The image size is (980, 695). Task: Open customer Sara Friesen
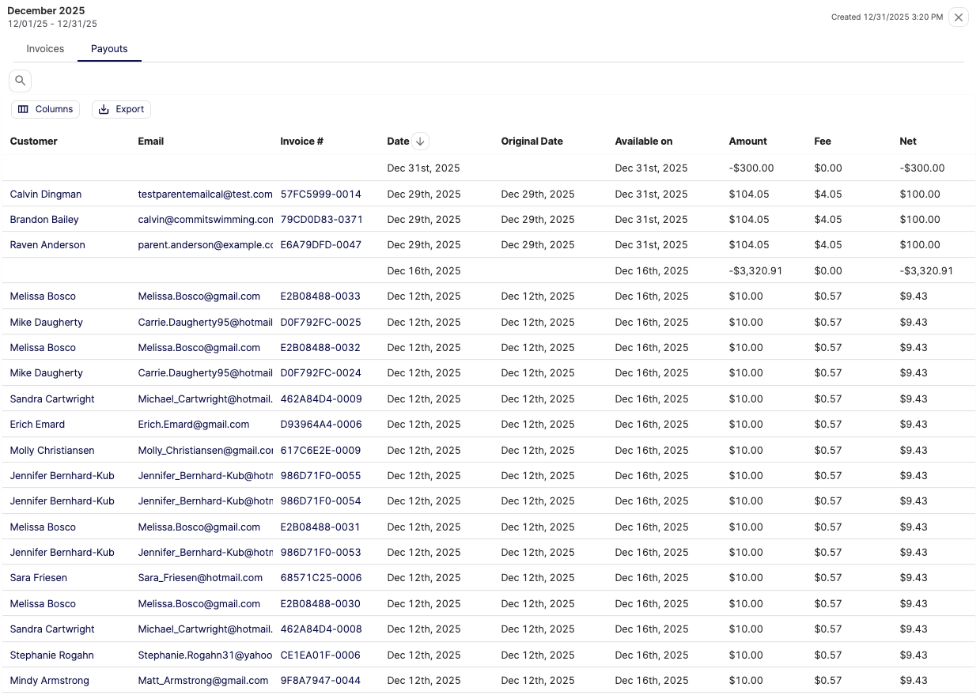[x=39, y=578]
